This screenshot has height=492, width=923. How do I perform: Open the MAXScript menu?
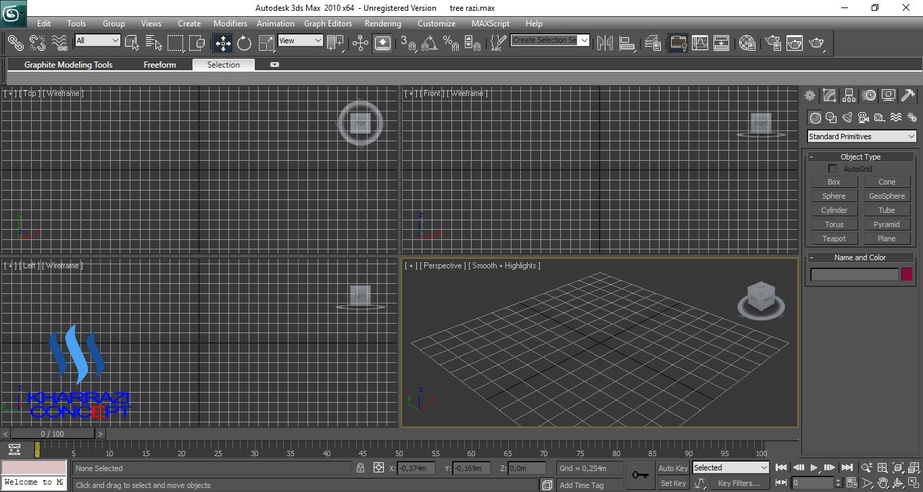(491, 24)
